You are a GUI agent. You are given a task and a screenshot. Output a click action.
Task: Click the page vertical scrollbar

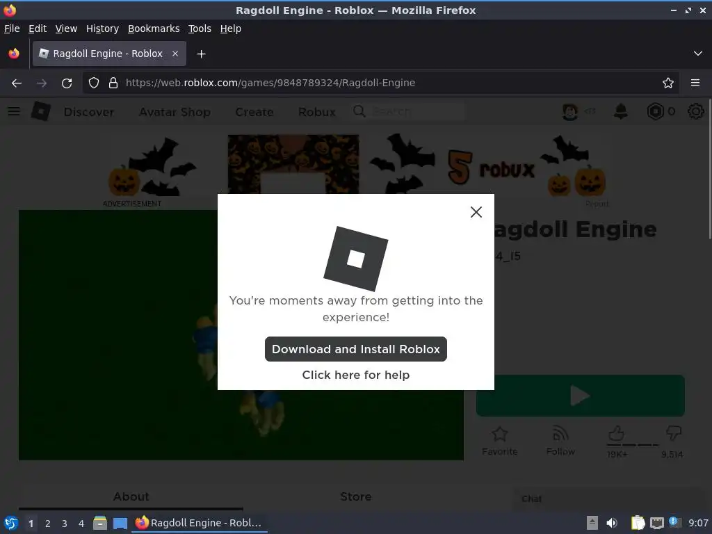click(x=710, y=168)
